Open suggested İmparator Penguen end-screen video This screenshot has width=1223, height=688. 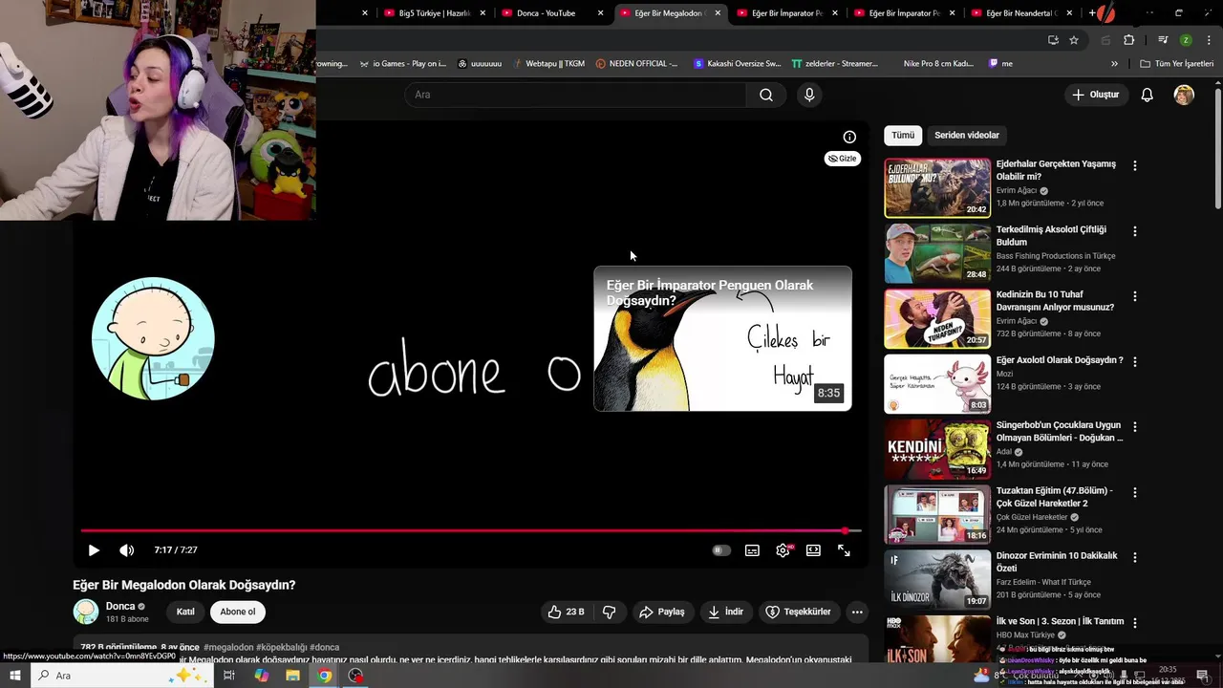722,339
